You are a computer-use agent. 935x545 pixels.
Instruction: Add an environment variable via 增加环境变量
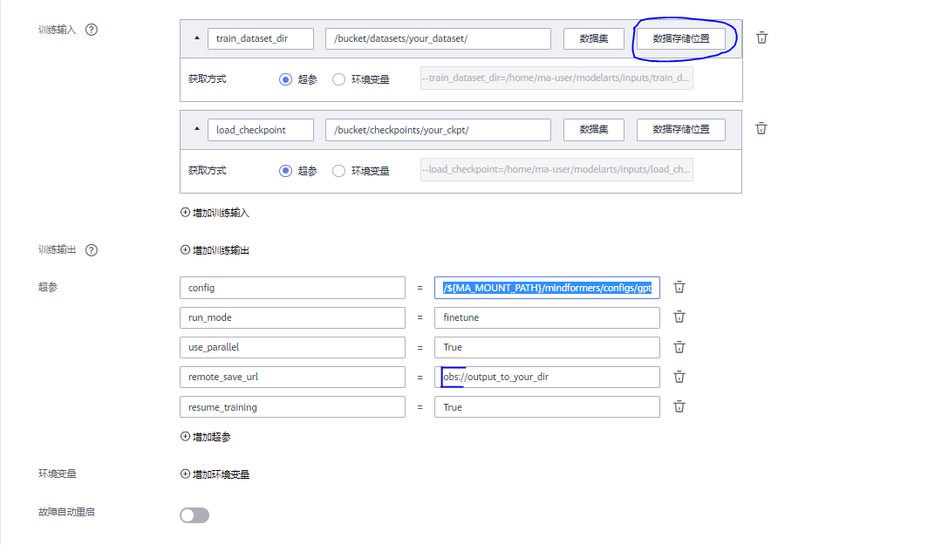pyautogui.click(x=215, y=474)
